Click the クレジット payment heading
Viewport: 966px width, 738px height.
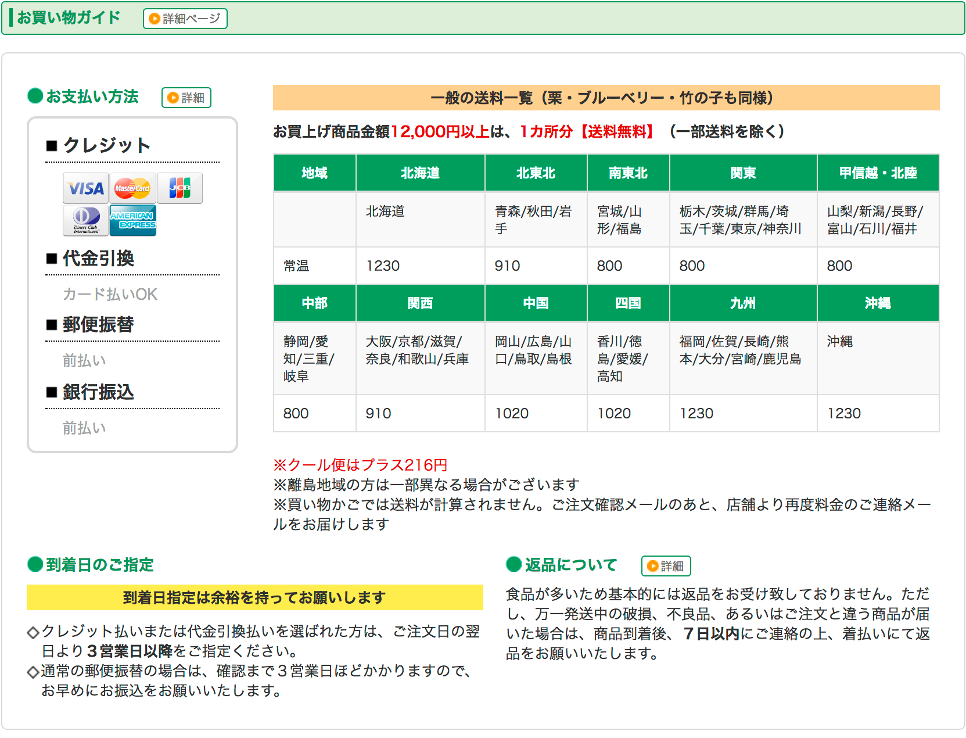point(107,145)
